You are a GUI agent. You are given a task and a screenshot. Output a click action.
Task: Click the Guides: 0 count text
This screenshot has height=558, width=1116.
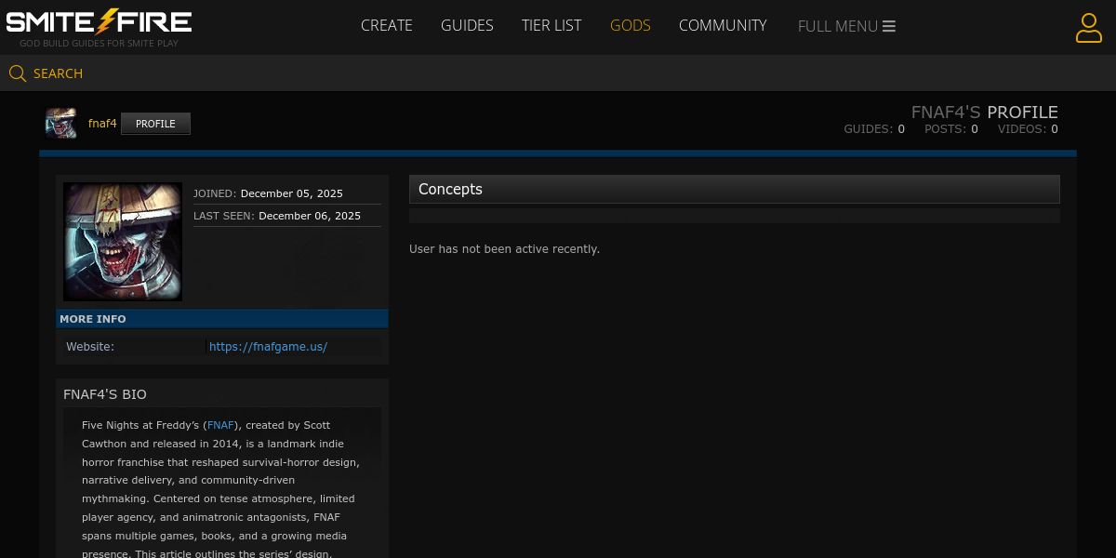pos(874,129)
